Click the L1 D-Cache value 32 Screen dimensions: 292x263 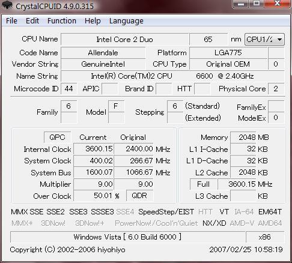point(243,161)
